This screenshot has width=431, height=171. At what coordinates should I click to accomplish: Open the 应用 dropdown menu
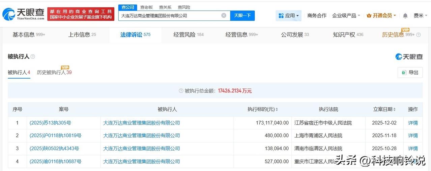pyautogui.click(x=289, y=15)
